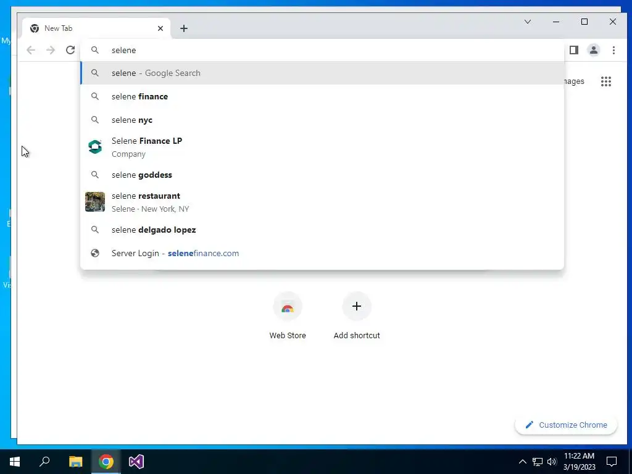This screenshot has width=632, height=474.
Task: Click Chrome icon in taskbar
Action: click(106, 462)
